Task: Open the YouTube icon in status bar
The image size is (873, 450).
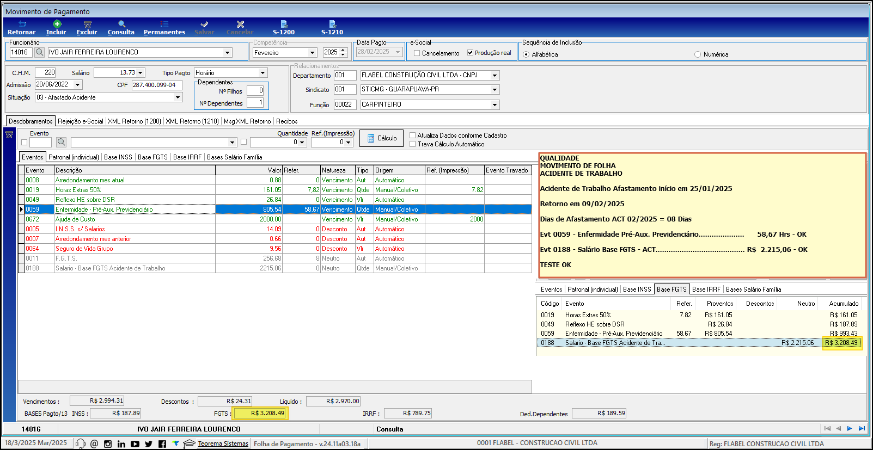Action: coord(135,443)
